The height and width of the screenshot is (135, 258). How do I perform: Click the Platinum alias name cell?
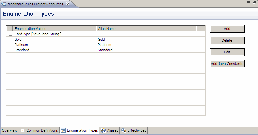[x=104, y=45]
